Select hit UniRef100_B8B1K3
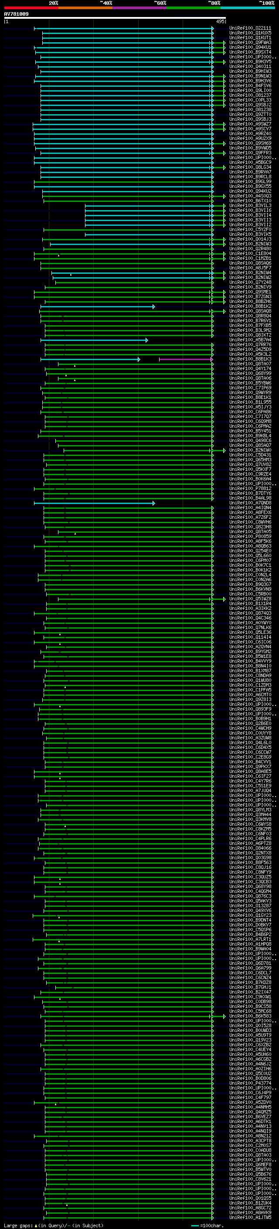Image resolution: width=279 pixels, height=1229 pixels. (250, 359)
